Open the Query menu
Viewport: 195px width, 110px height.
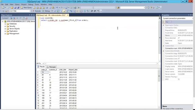(17, 4)
